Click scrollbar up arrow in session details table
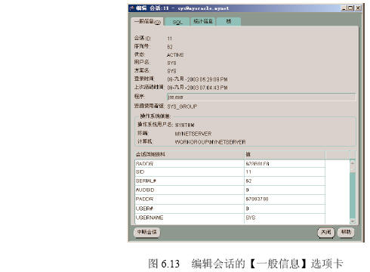The image size is (370, 272). point(353,162)
